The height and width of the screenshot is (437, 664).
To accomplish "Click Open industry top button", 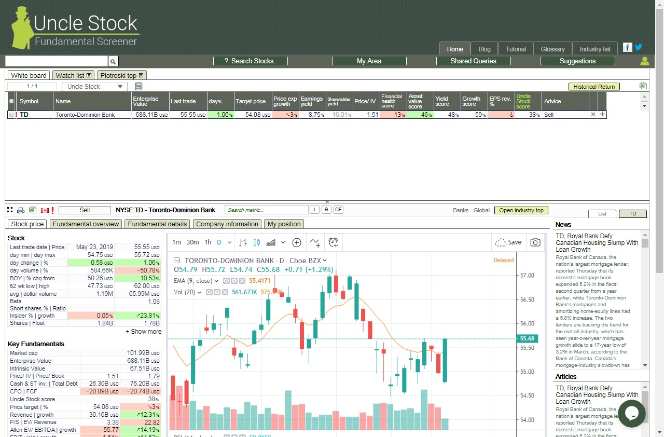I will [x=521, y=210].
